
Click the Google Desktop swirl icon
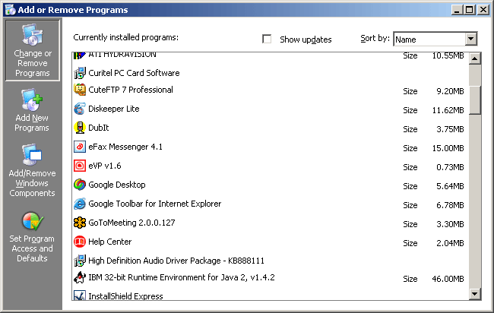(80, 185)
